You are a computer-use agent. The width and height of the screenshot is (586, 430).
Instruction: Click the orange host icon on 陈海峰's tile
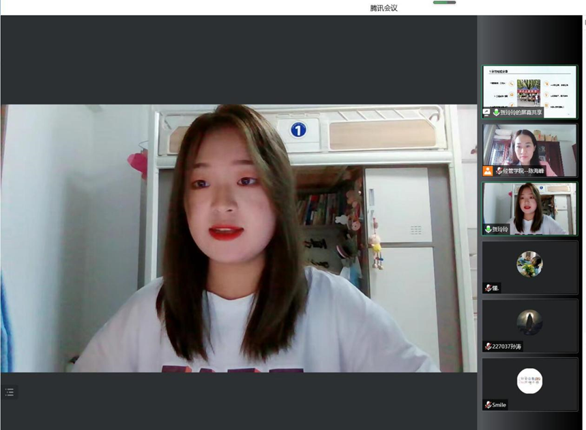pyautogui.click(x=487, y=171)
